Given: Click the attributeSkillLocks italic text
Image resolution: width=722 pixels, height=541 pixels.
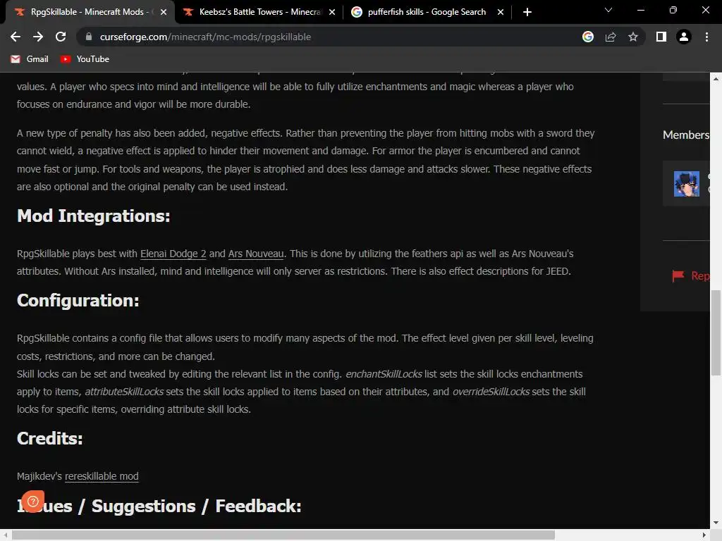Looking at the screenshot, I should point(124,392).
